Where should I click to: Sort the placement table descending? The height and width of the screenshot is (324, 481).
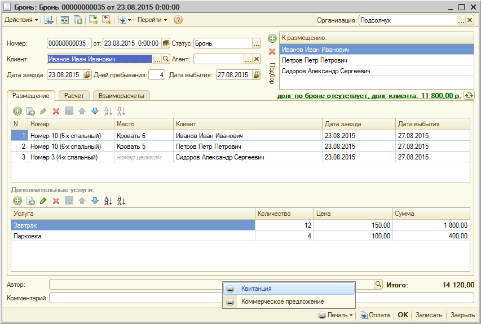point(121,111)
